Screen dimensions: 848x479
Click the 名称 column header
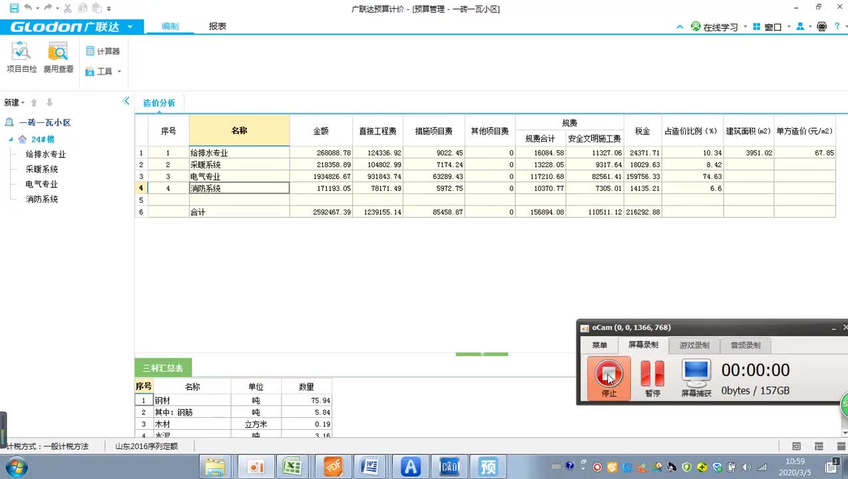(239, 130)
